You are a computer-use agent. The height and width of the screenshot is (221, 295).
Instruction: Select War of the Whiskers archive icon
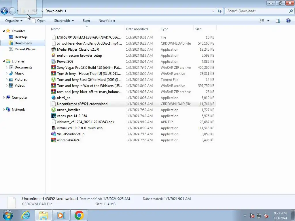(54, 86)
